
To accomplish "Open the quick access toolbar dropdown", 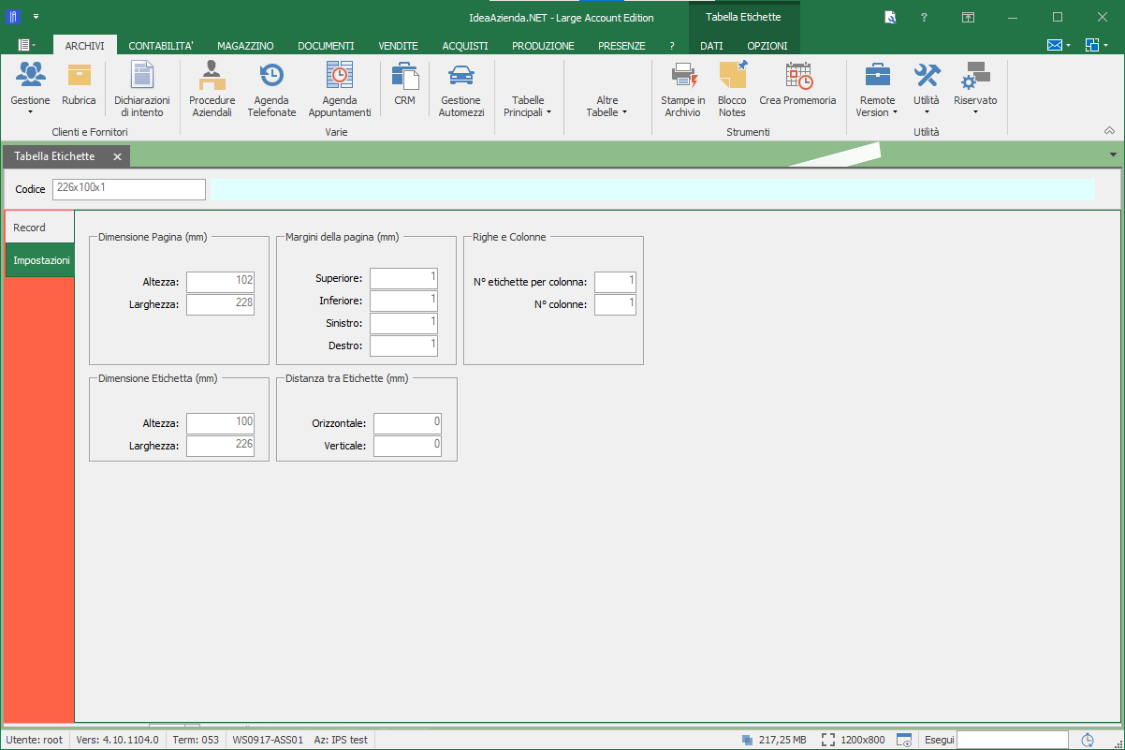I will click(x=36, y=17).
